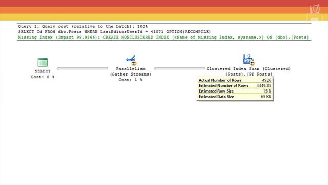The image size is (328, 185).
Task: Click the Actual Number of Rows row
Action: pos(235,80)
